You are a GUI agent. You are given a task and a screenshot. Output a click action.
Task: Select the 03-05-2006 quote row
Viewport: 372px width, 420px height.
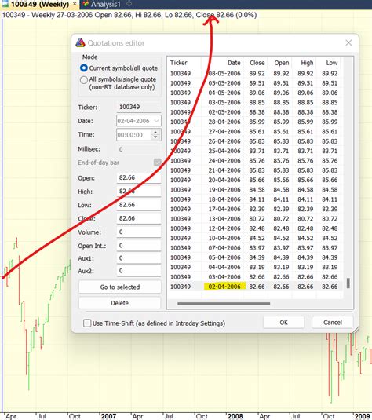[255, 102]
